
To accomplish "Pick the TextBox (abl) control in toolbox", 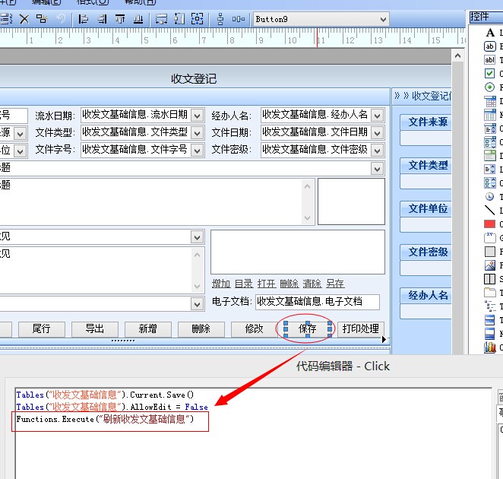I will 490,60.
